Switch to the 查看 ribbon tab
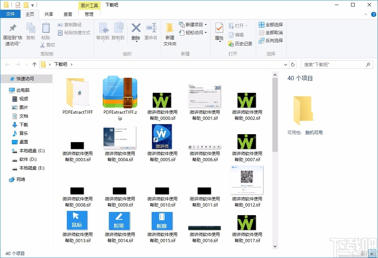378x258 pixels. (x=68, y=14)
